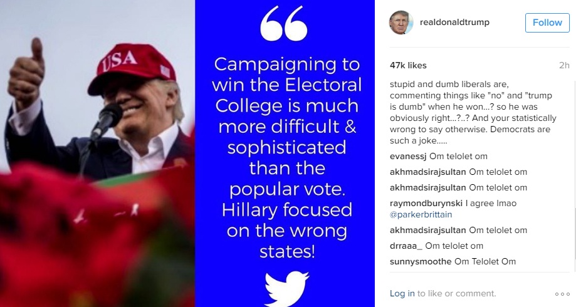Select akhmadsirajsultan username directly above drraaa_
576x307 pixels.
point(428,231)
